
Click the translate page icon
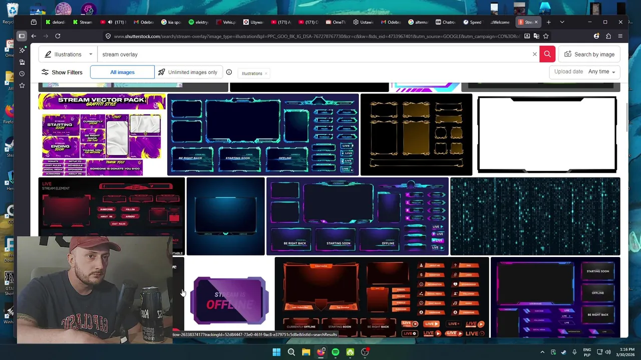pyautogui.click(x=536, y=36)
